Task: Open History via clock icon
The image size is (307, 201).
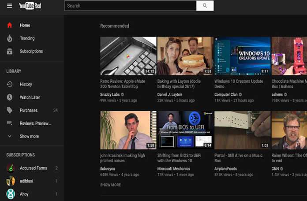Action: (10, 84)
